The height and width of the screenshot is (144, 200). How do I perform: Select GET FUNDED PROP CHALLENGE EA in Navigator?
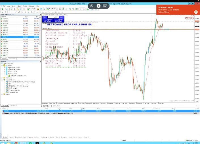(x=21, y=82)
